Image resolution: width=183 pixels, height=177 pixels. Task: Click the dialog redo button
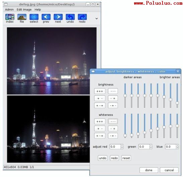click(114, 158)
